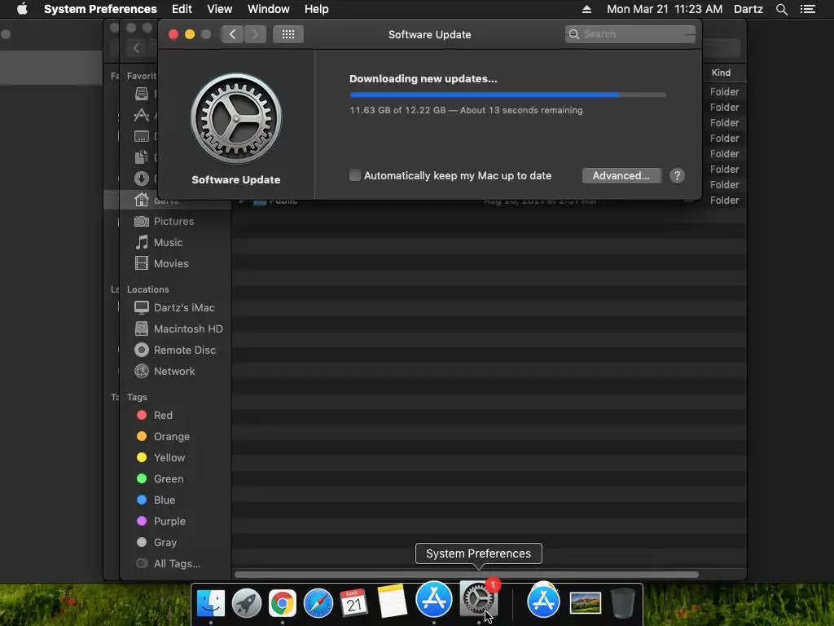Select Network in Finder sidebar
The width and height of the screenshot is (834, 626).
tap(174, 372)
